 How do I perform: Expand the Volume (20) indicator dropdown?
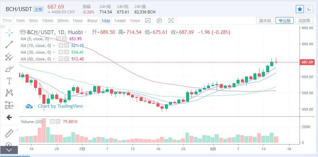tap(46, 122)
